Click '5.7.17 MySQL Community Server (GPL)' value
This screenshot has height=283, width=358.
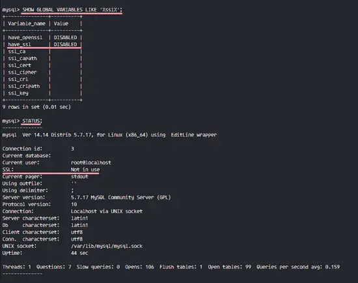click(x=121, y=198)
